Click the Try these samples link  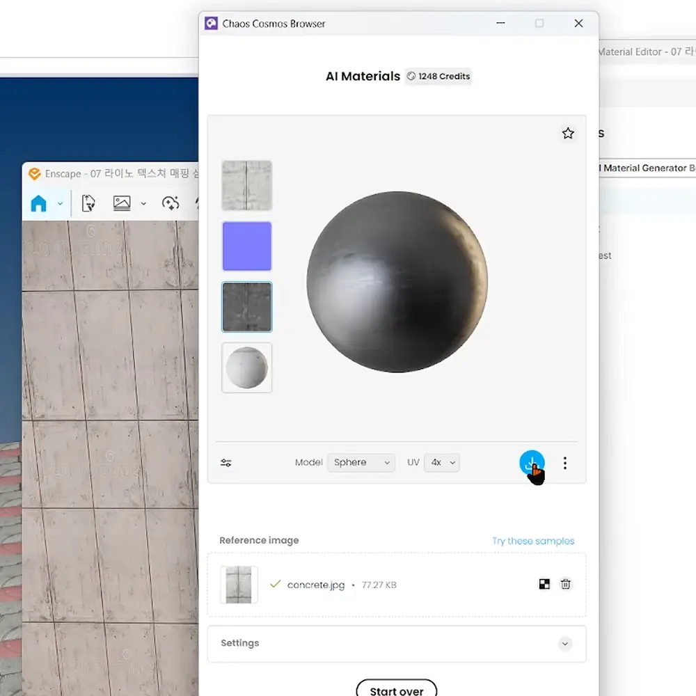[x=533, y=541]
